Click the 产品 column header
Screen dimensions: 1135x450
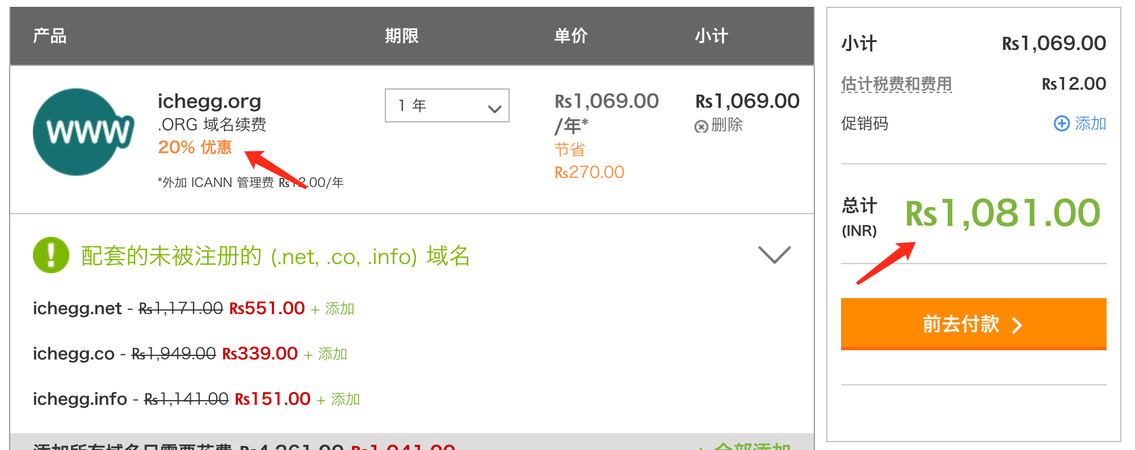click(x=50, y=36)
